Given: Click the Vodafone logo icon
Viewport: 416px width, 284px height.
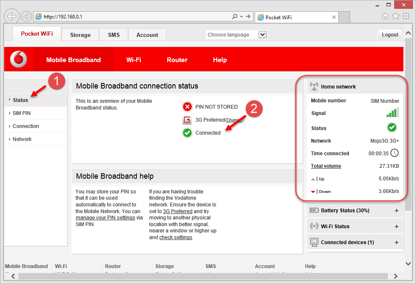Looking at the screenshot, I should click(x=18, y=59).
